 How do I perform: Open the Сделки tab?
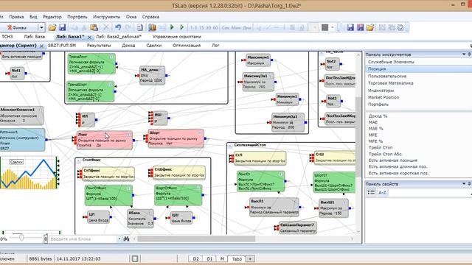pos(154,46)
